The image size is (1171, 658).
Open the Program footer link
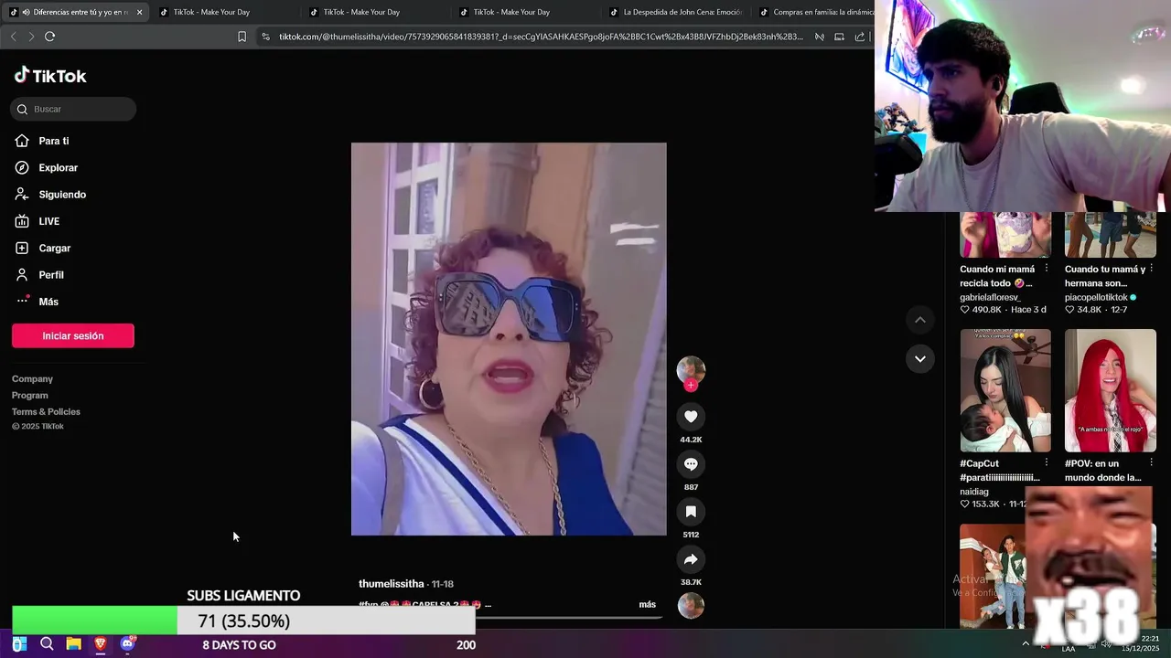pyautogui.click(x=30, y=395)
